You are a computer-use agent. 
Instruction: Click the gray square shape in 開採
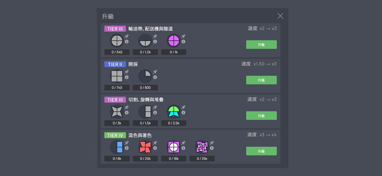pos(117,76)
